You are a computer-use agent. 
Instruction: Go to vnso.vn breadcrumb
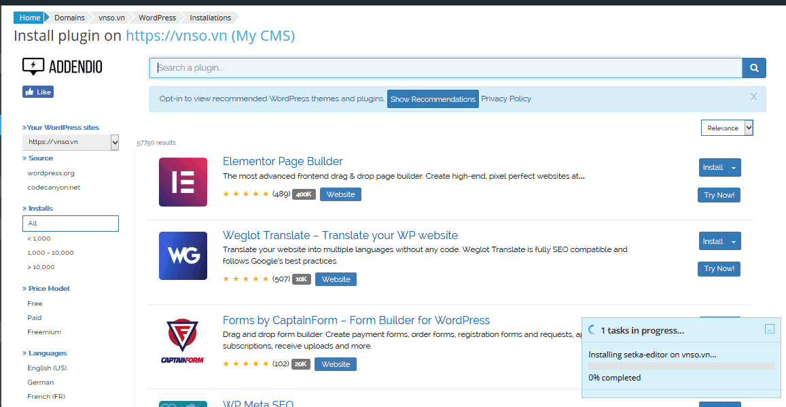tap(111, 18)
